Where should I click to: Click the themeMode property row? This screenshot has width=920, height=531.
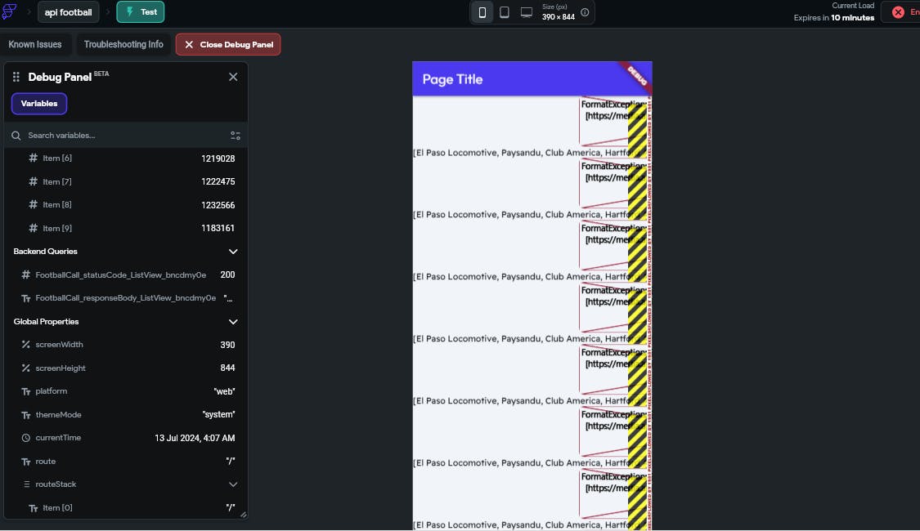coord(126,414)
